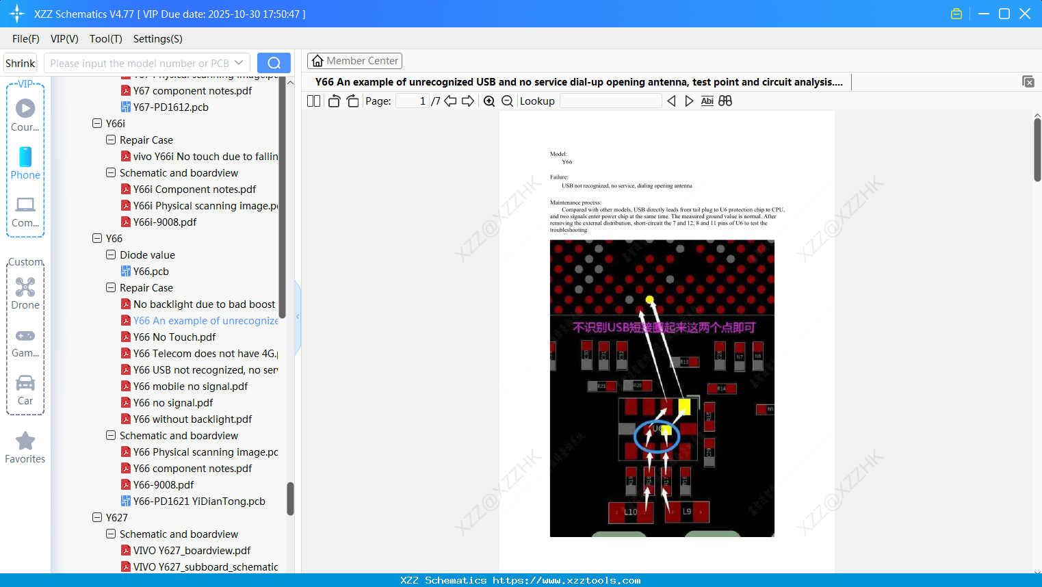Open Y66 mobile no signal.pdf
Viewport: 1042px width, 587px height.
coord(184,387)
